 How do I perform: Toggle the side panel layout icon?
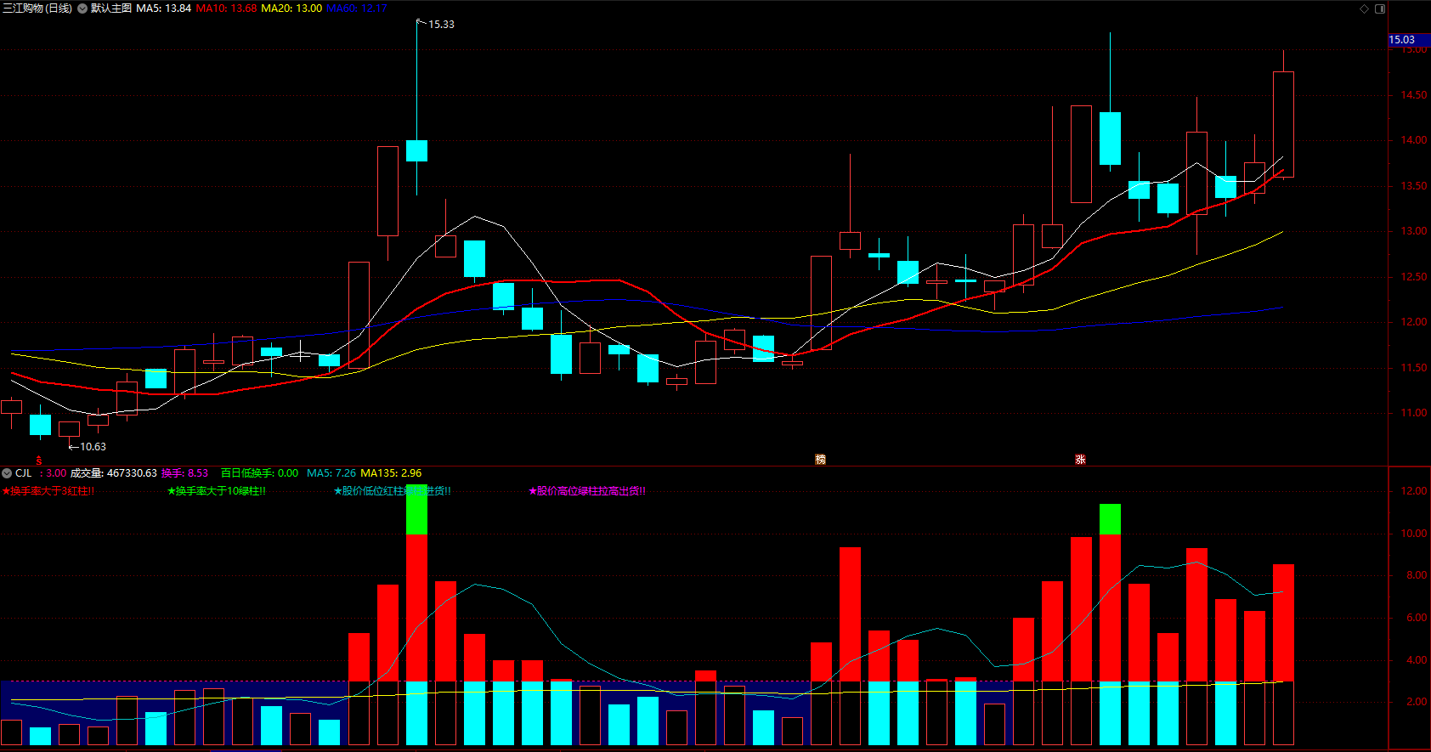tap(1380, 8)
